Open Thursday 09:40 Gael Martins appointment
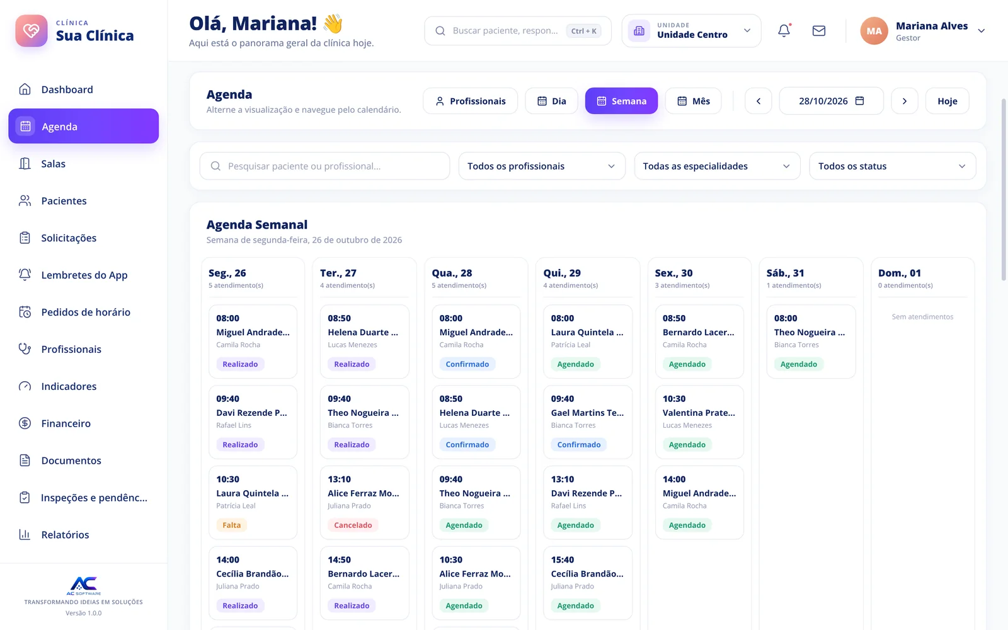 click(x=588, y=422)
